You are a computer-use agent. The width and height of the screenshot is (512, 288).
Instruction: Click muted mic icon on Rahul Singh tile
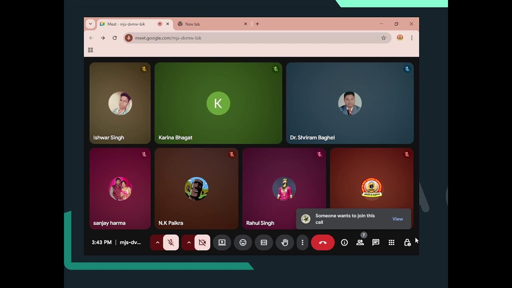point(319,154)
